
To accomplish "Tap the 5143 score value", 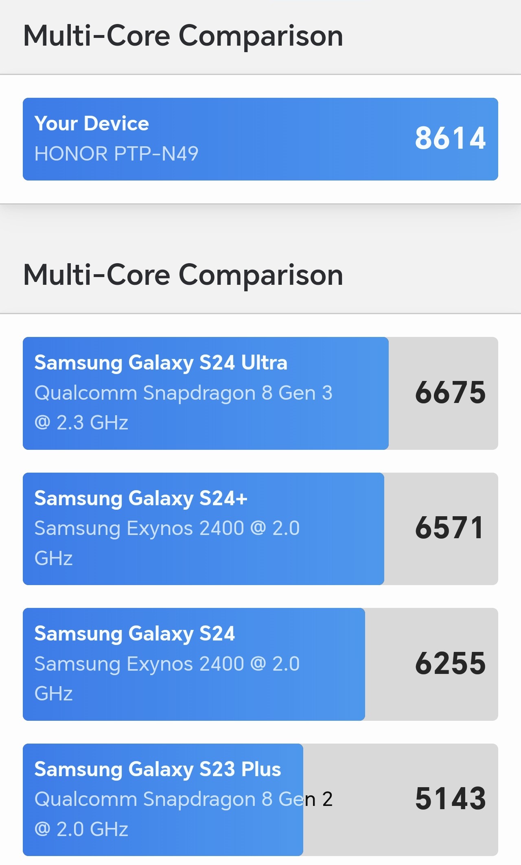I will tap(450, 799).
